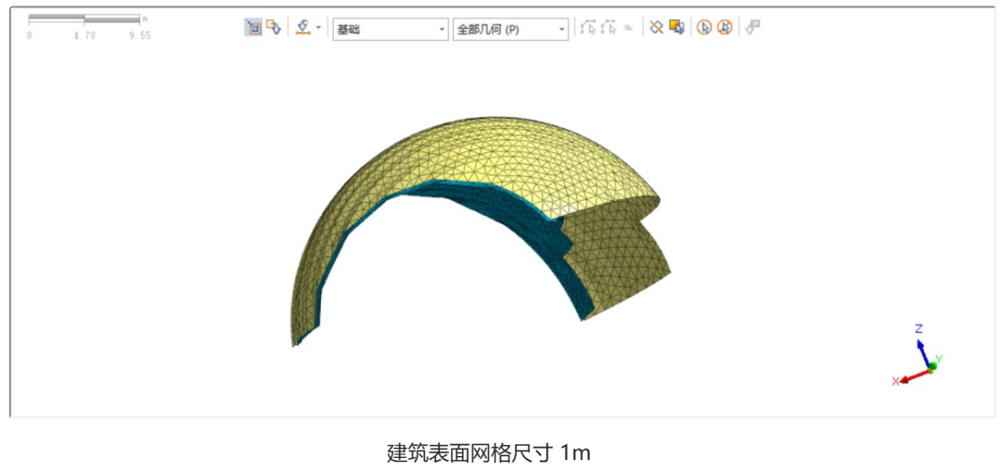The image size is (1002, 471).
Task: Click the caption 建筑表面网格尺寸 1m
Action: pos(489,453)
